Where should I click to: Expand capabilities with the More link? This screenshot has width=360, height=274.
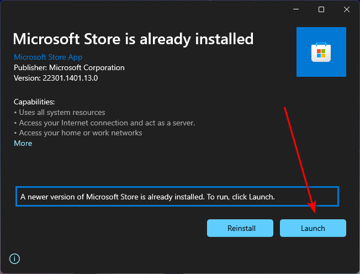(23, 143)
